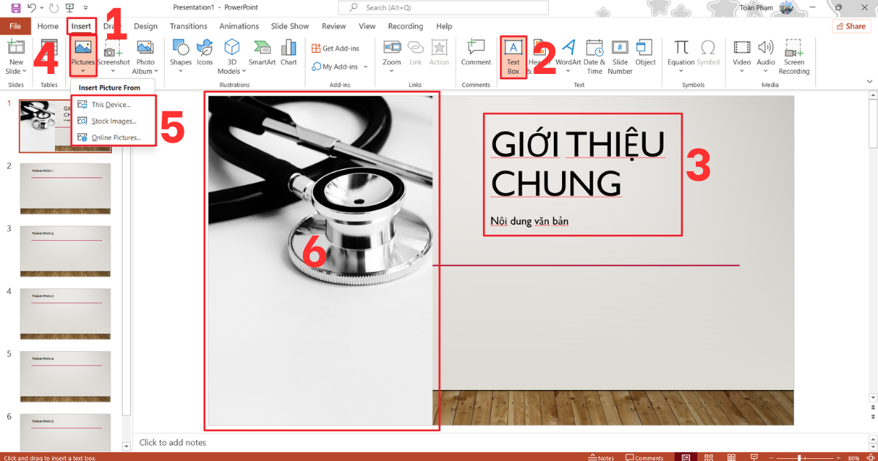This screenshot has height=461, width=878.
Task: Select slide 5 thumbnail
Action: 65,377
